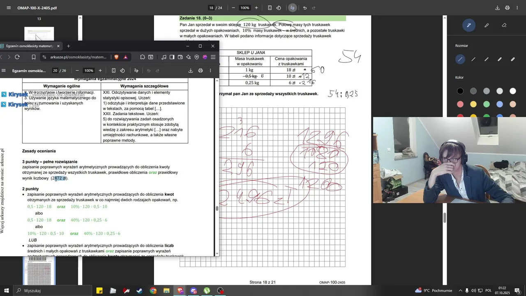The width and height of the screenshot is (526, 296).
Task: Open the weather widget 9°C Pochmurnie
Action: click(434, 291)
